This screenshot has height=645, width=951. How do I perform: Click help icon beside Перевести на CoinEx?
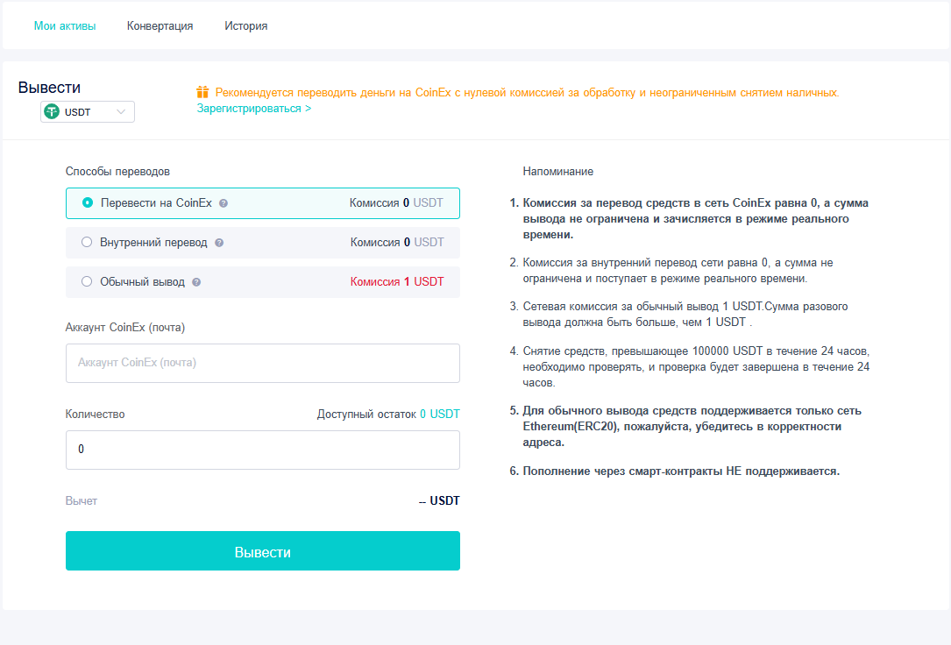coord(224,203)
